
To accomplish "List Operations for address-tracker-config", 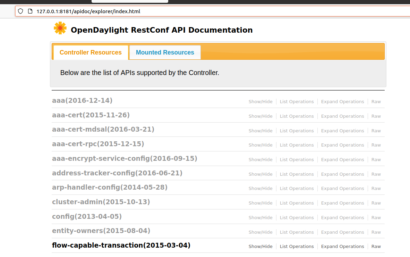I will [297, 174].
